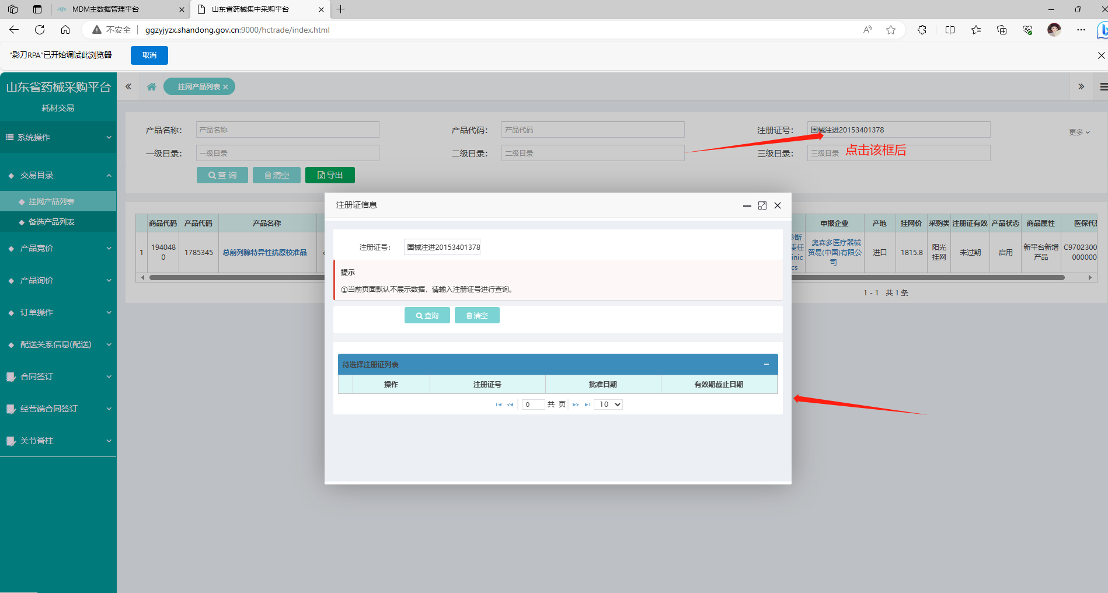Switch to the MDM主数据管理平台 browser tab

coord(120,9)
